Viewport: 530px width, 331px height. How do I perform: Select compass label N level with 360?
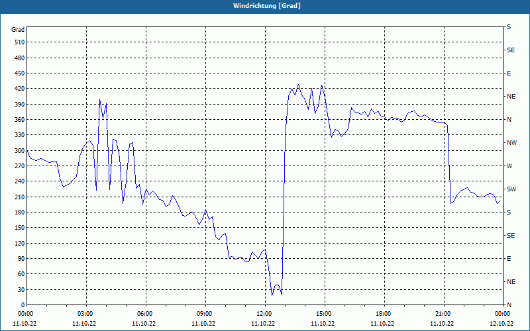click(x=509, y=120)
